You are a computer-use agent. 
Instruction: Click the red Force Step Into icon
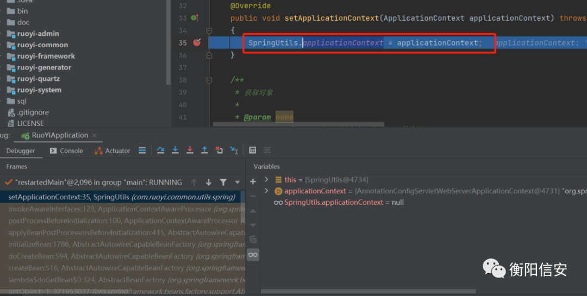coord(190,150)
